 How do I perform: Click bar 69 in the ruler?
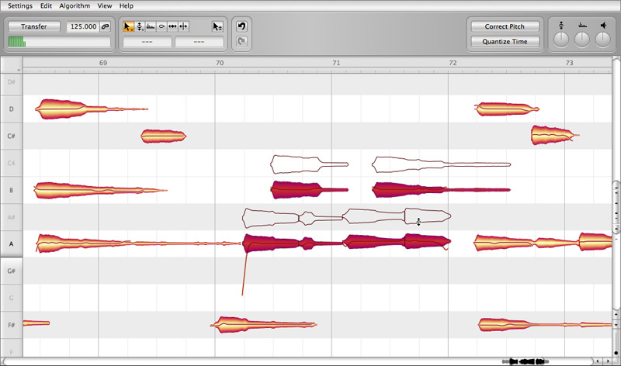[103, 63]
